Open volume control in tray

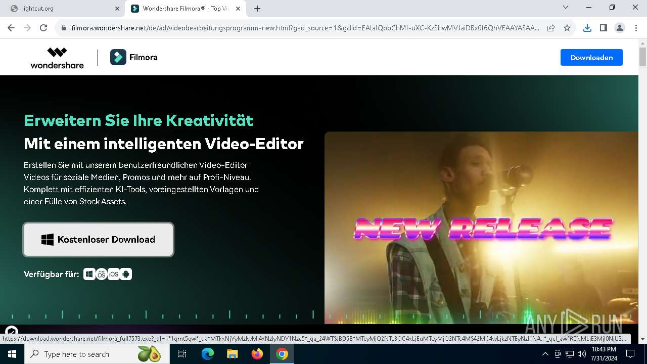[582, 354]
